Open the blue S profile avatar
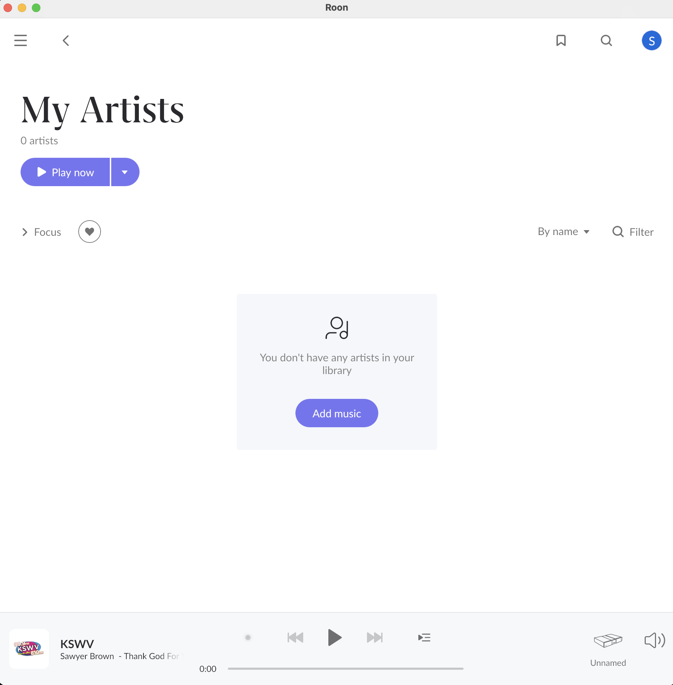673x685 pixels. (x=651, y=40)
